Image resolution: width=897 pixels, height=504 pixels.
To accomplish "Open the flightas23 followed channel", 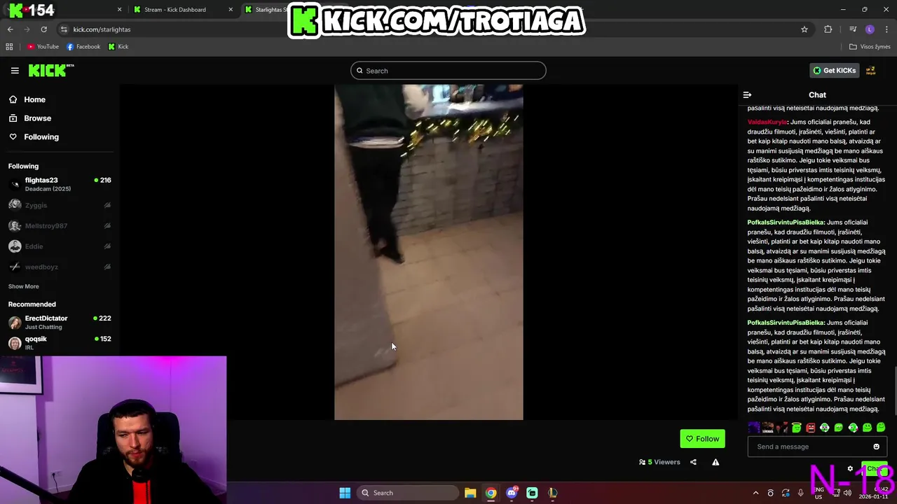I will click(x=60, y=184).
